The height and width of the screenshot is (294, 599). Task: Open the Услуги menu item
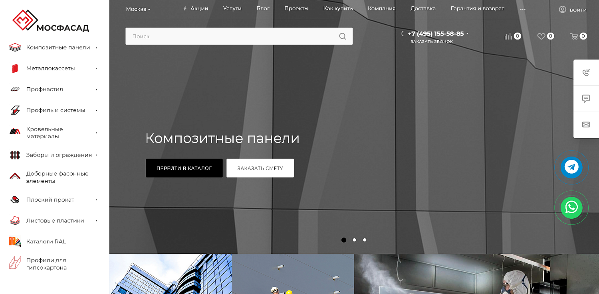(232, 8)
